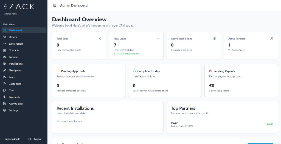Click the Pavun partner entry
This screenshot has height=144, width=281.
click(x=222, y=124)
